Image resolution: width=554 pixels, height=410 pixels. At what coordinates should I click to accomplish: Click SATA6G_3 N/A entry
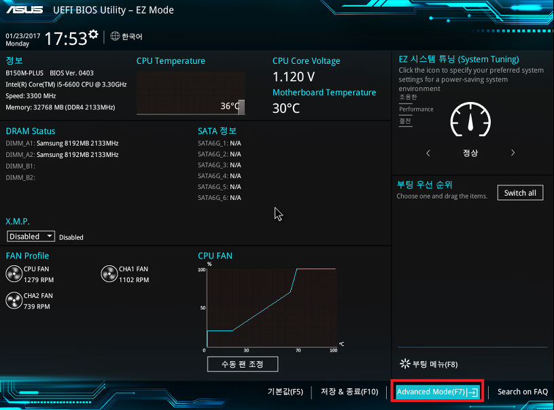pos(220,165)
